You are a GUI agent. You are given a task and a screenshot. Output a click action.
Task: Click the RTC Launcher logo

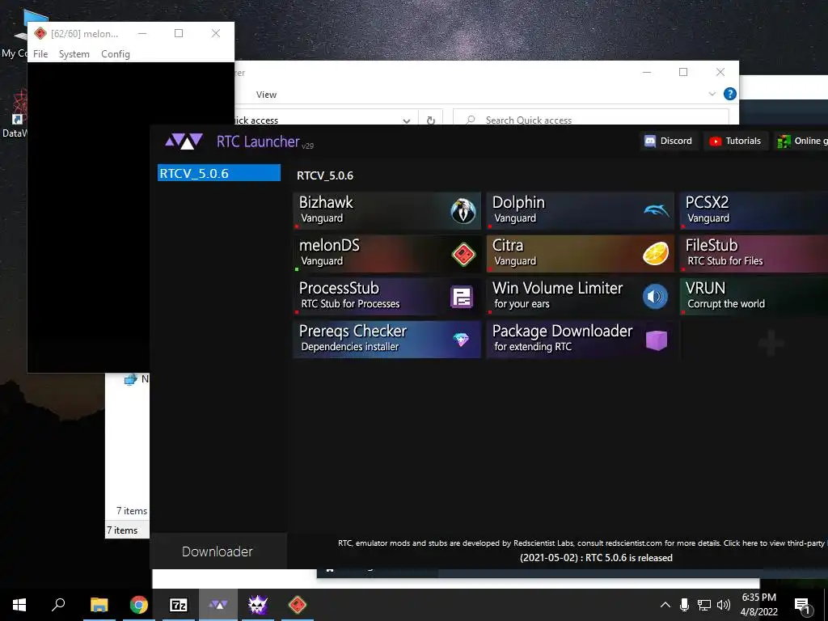click(x=184, y=142)
